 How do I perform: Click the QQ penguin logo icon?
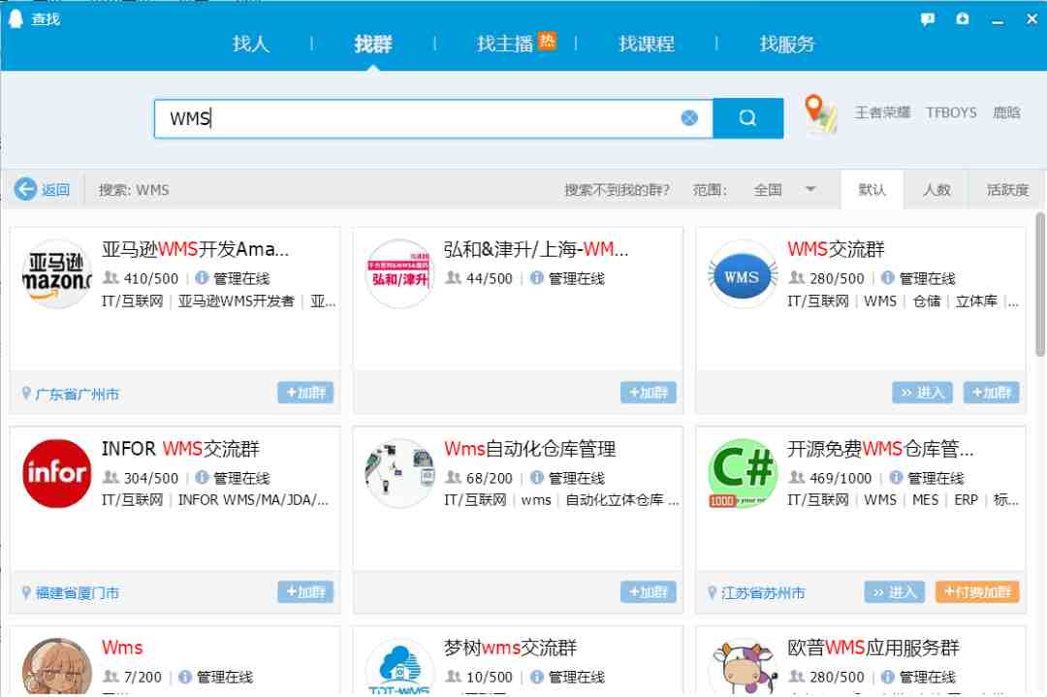click(16, 18)
